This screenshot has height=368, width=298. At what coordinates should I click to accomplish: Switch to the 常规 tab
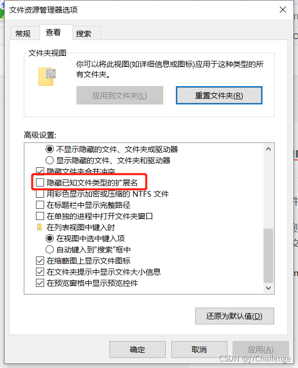point(23,33)
